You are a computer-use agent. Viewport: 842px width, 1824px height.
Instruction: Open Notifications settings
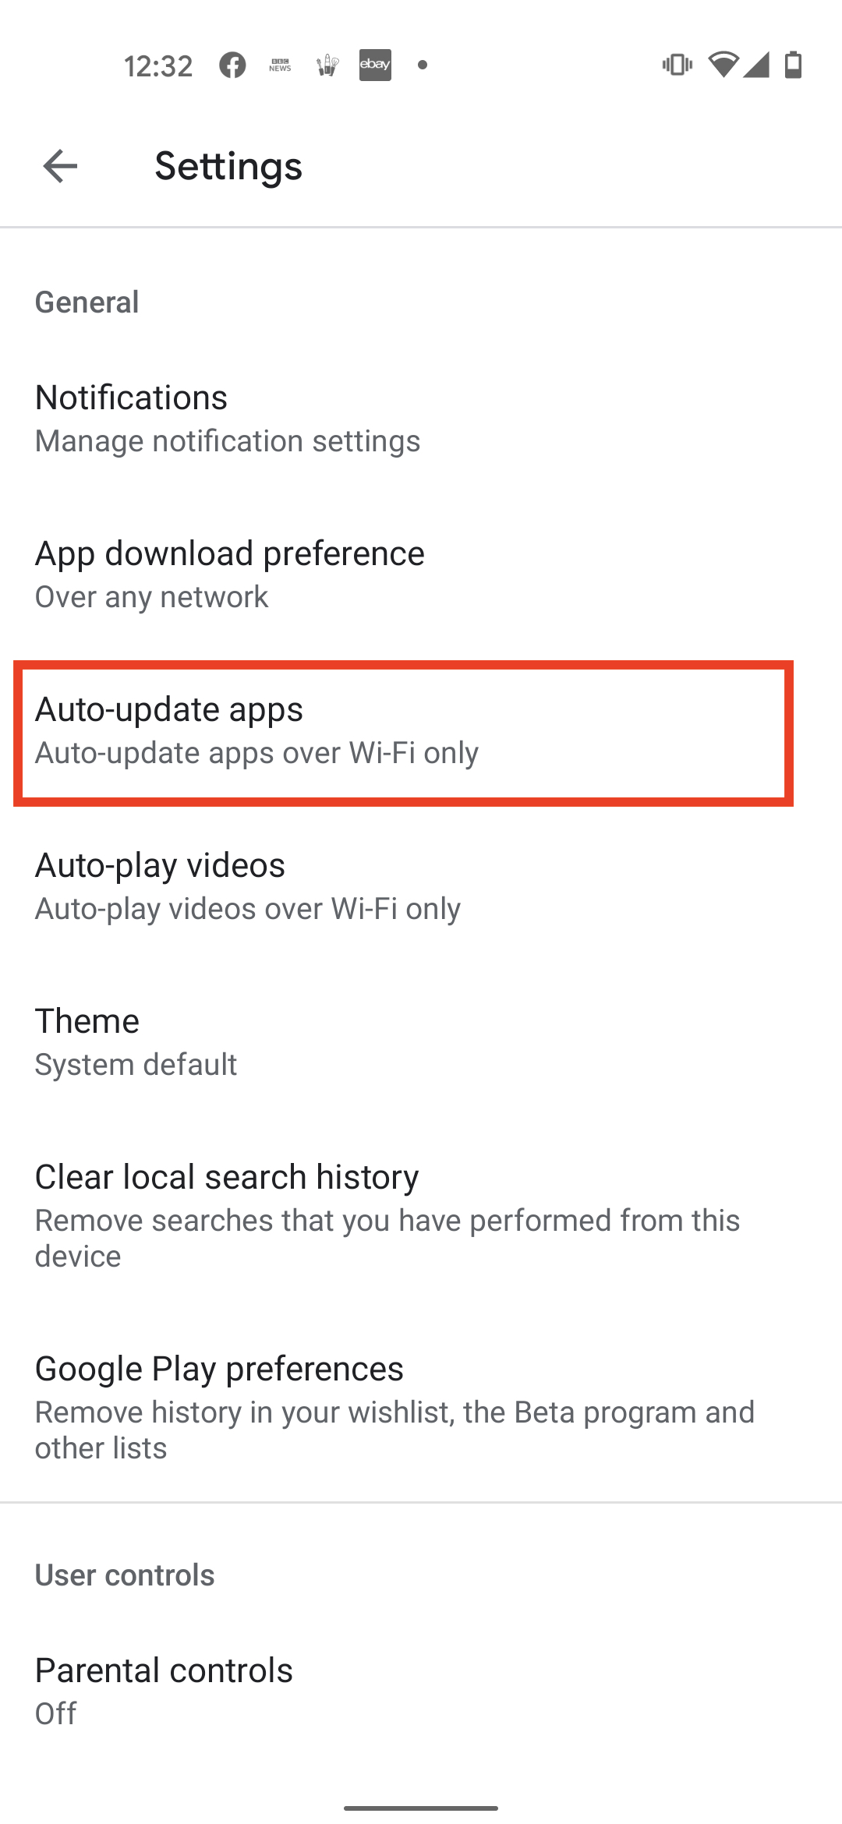[x=421, y=419]
